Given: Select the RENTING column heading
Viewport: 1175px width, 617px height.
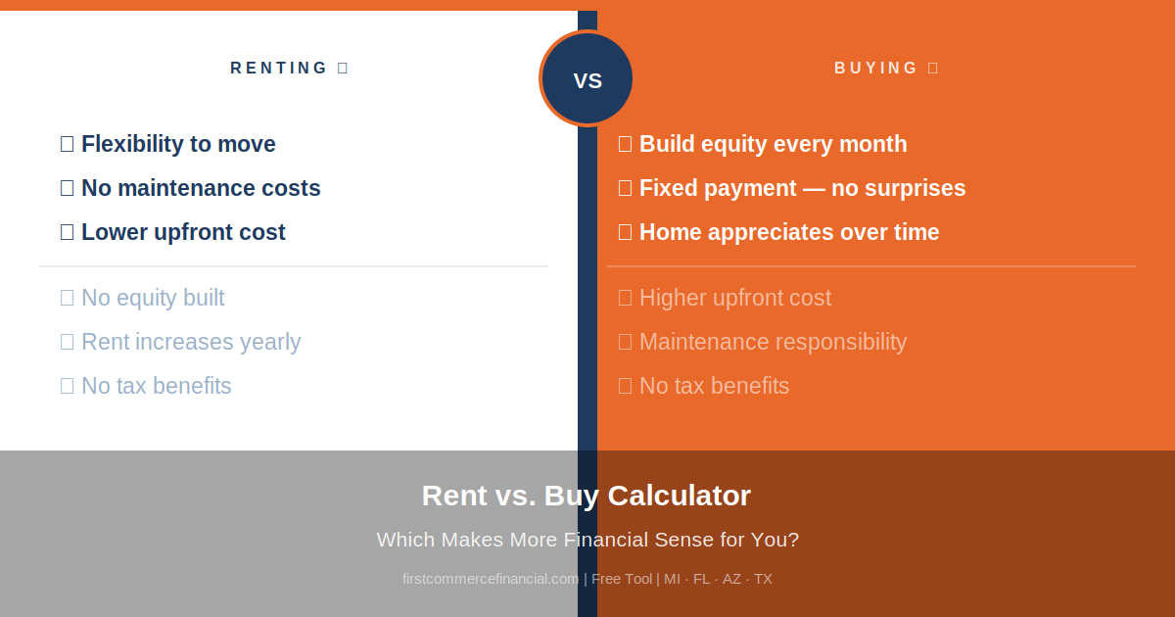Looking at the screenshot, I should pyautogui.click(x=279, y=69).
